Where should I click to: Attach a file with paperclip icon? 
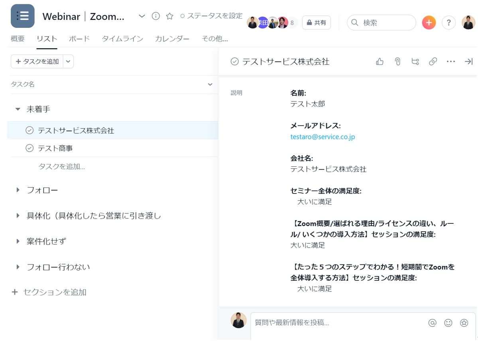[x=397, y=62]
